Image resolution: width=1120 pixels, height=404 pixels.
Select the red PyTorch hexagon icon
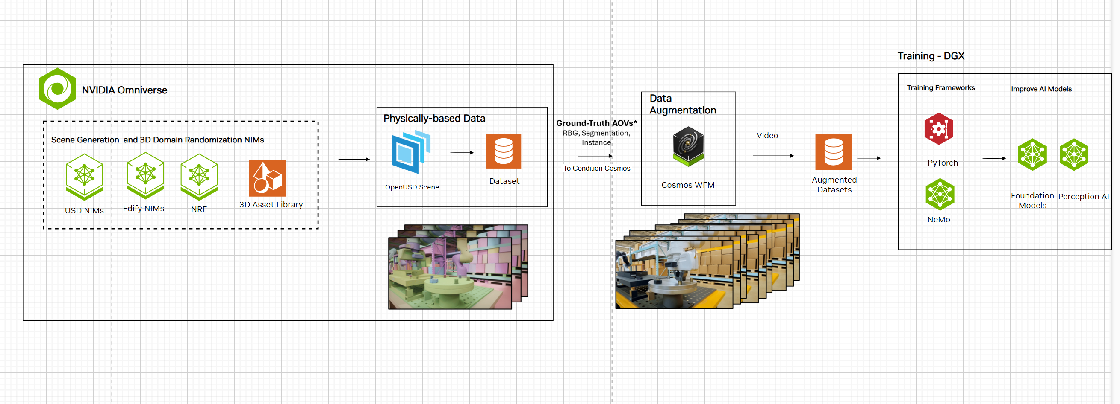pos(939,129)
